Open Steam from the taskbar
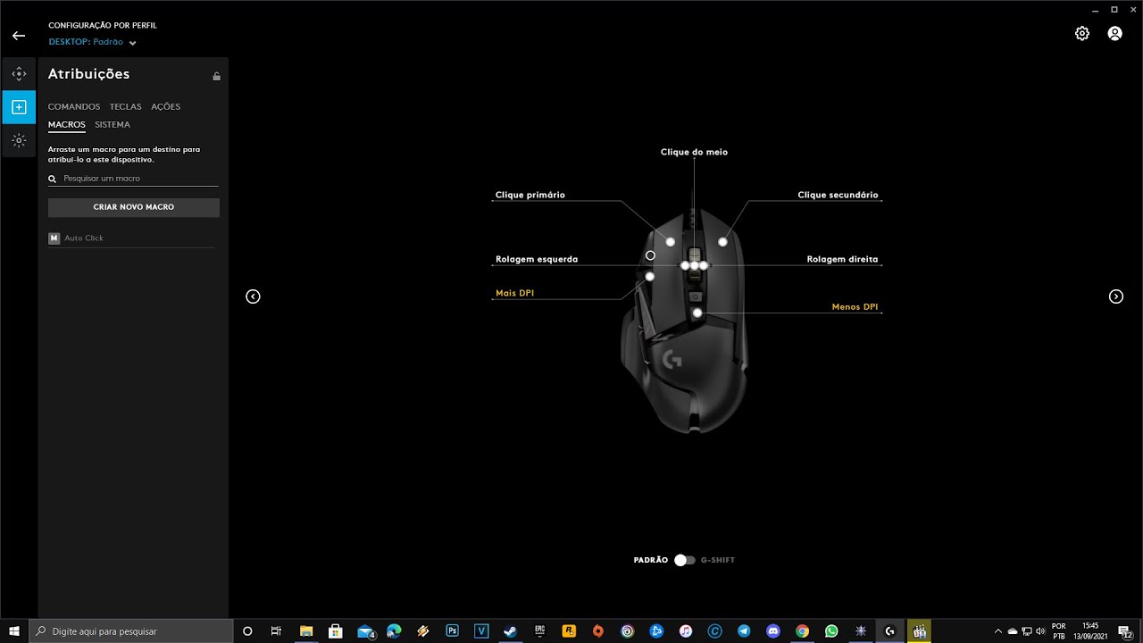Screen dimensions: 1143x643 pos(510,630)
